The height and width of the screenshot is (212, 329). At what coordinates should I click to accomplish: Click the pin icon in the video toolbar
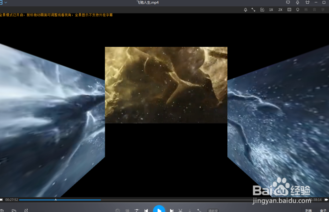245,10
